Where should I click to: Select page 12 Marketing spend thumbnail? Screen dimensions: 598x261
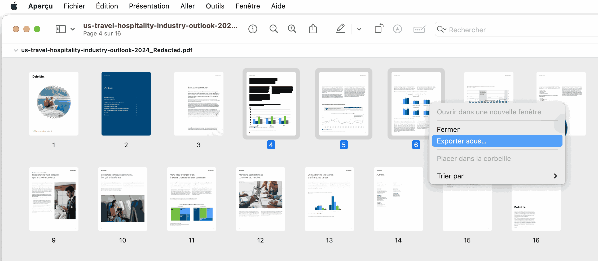(x=261, y=199)
